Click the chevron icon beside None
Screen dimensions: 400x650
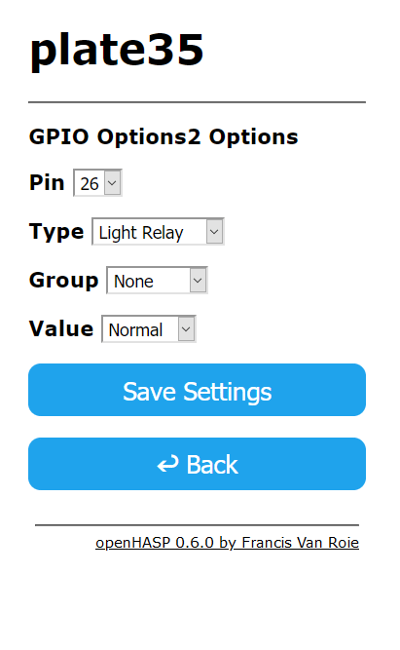click(198, 281)
